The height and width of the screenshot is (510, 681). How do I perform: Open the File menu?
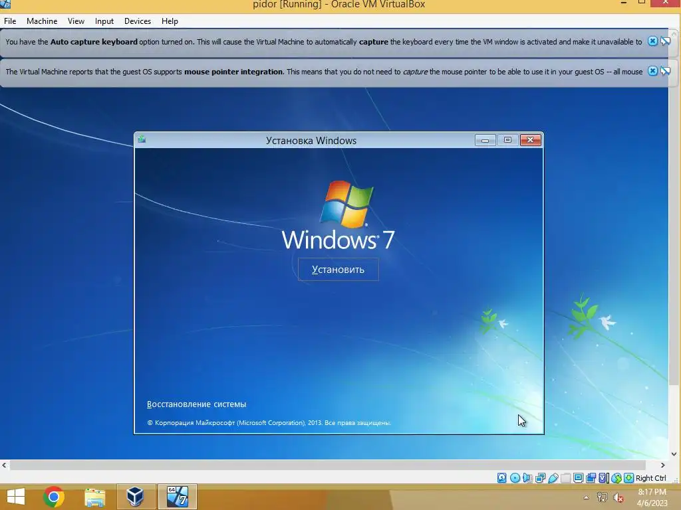click(x=10, y=21)
